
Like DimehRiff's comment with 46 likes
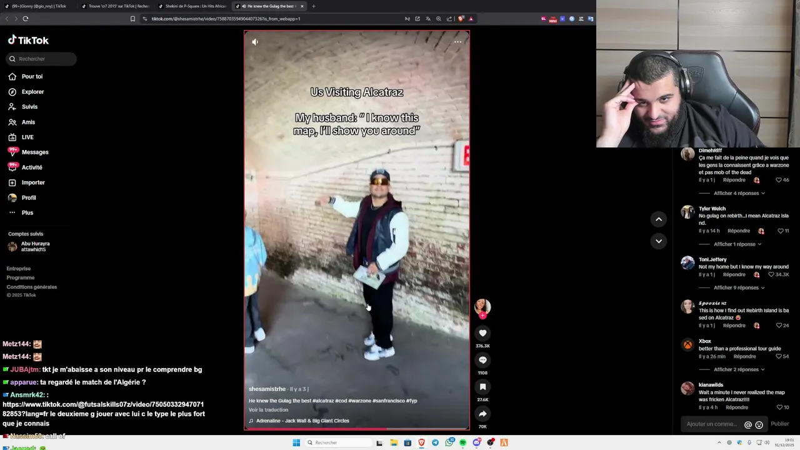click(x=779, y=180)
